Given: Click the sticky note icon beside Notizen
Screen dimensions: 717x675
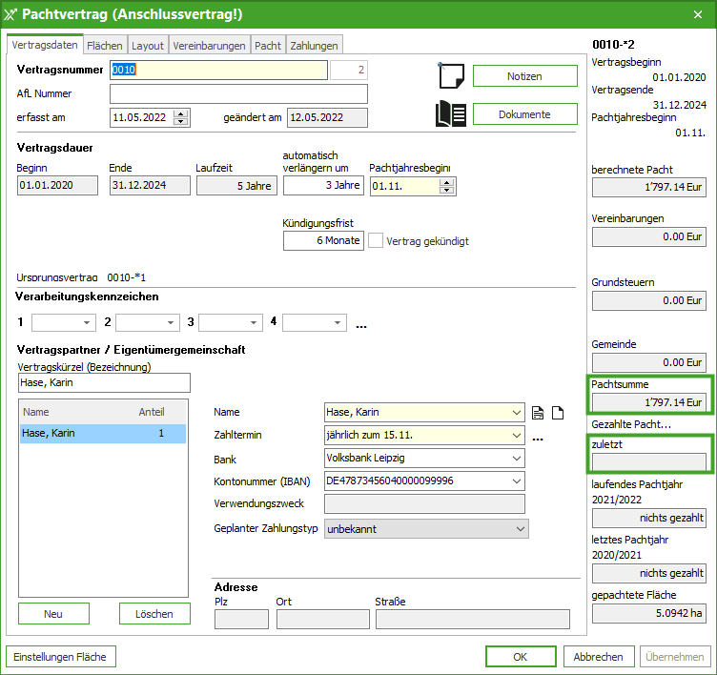Looking at the screenshot, I should (451, 76).
